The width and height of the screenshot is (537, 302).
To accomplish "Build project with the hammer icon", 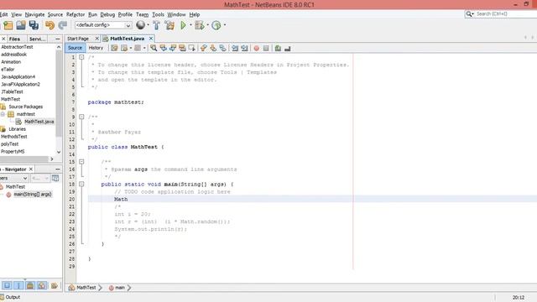I will pos(157,25).
